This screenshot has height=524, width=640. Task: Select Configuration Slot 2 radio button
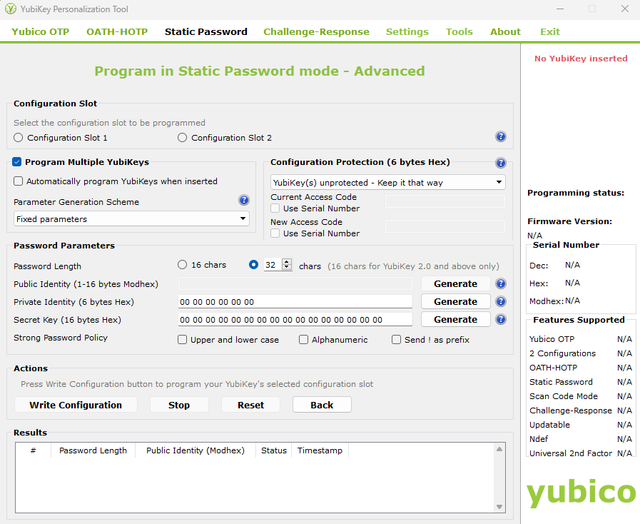[x=182, y=138]
